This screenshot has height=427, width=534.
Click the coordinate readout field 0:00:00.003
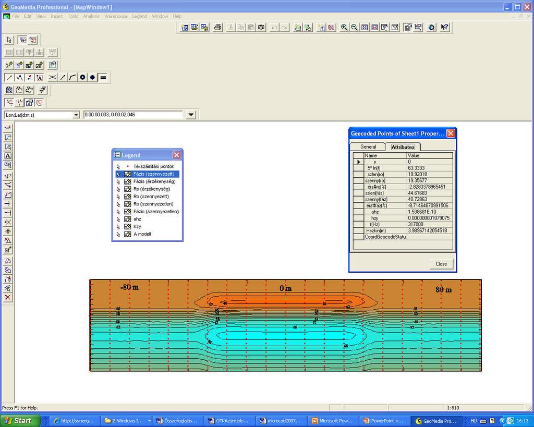click(133, 115)
